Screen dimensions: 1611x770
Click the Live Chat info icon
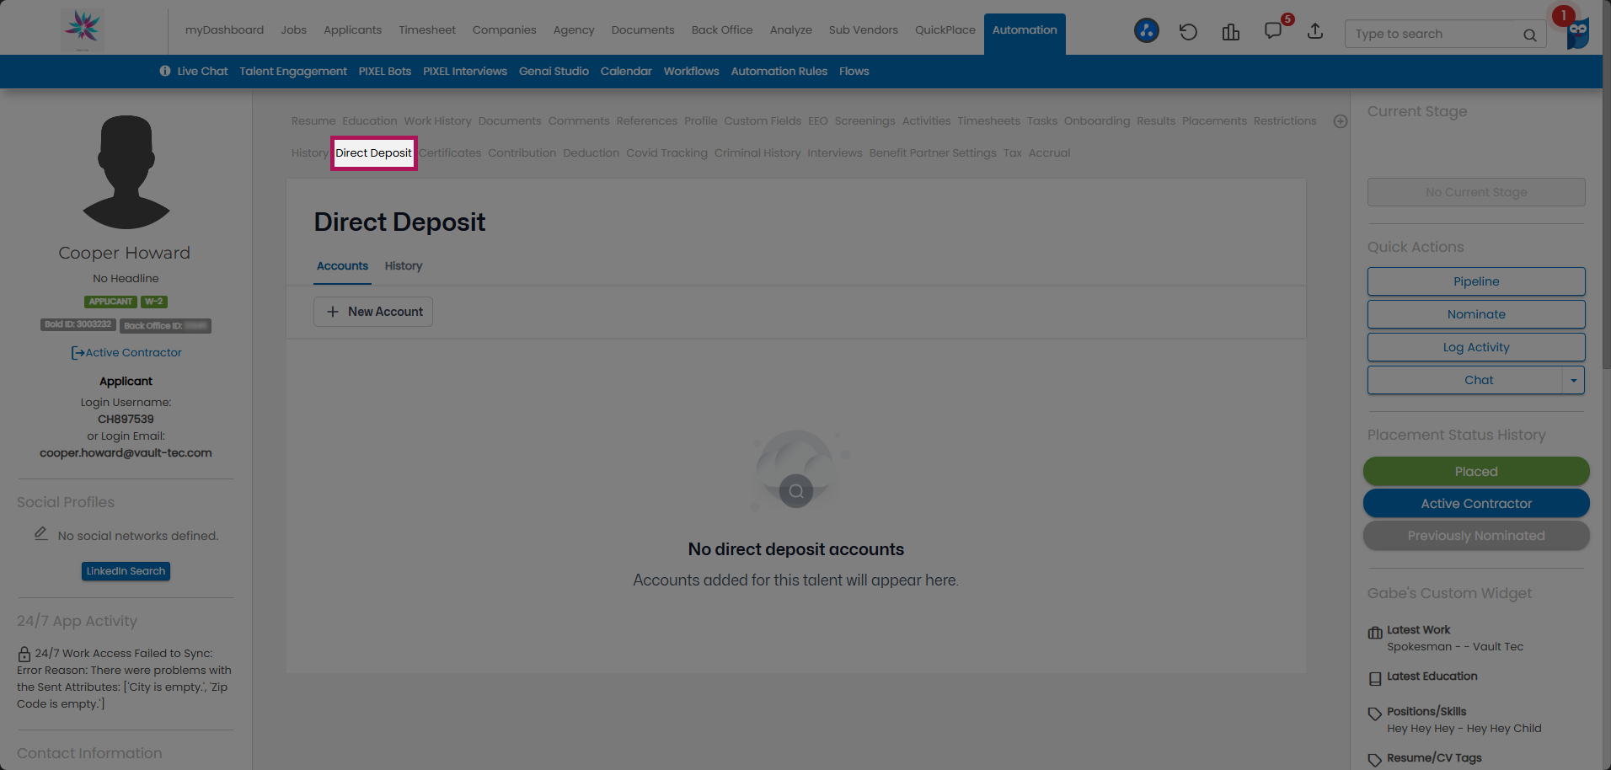(165, 71)
